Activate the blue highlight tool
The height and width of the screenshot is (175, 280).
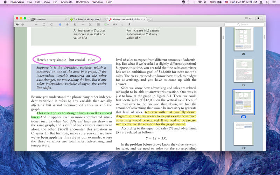point(59,24)
